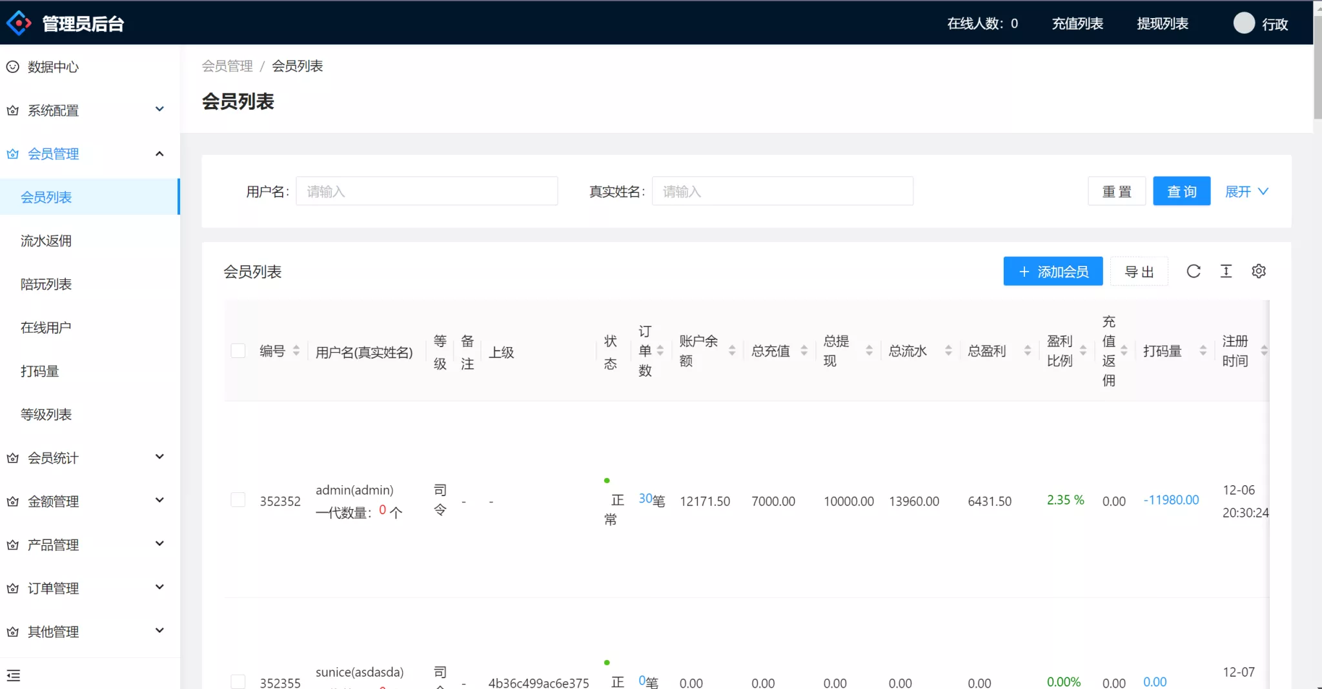Collapse the sidebar using the bottom-left icon

coord(14,675)
